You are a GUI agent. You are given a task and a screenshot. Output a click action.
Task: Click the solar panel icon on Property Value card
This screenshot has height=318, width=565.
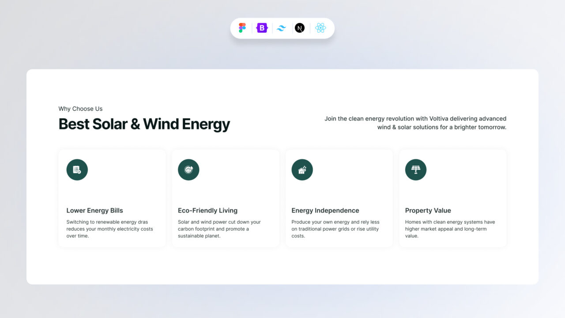click(415, 170)
